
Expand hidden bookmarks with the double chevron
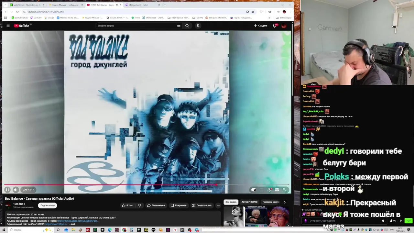point(269,18)
